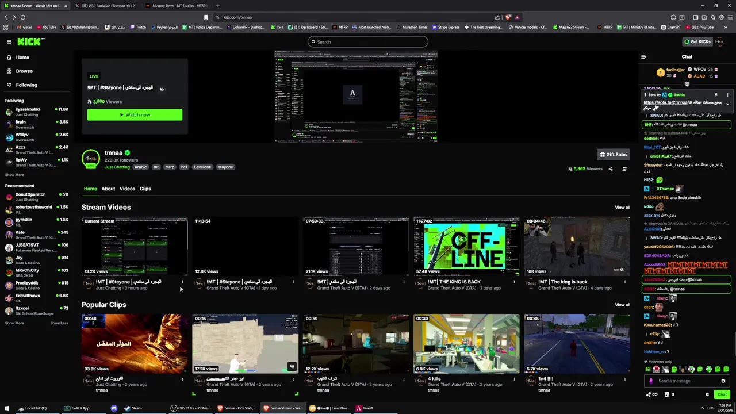This screenshot has width=736, height=414.
Task: Insert the first quick emote above the chat input
Action: (648, 369)
